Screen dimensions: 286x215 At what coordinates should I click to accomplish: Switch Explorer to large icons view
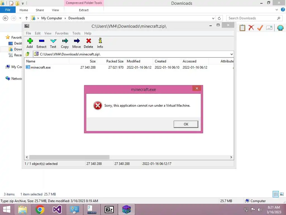(282, 194)
